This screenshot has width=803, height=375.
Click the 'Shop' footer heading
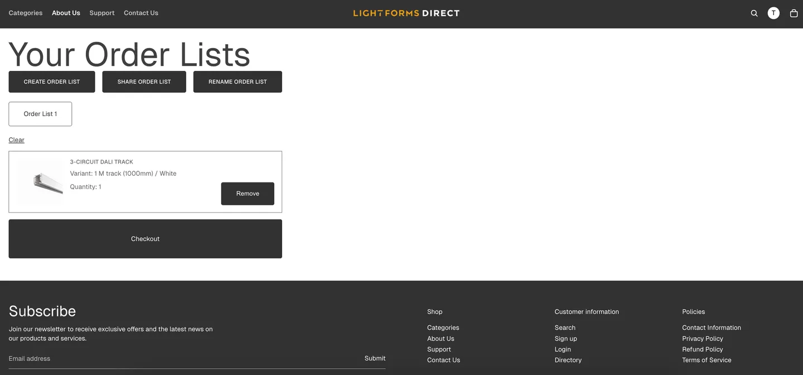(x=434, y=312)
